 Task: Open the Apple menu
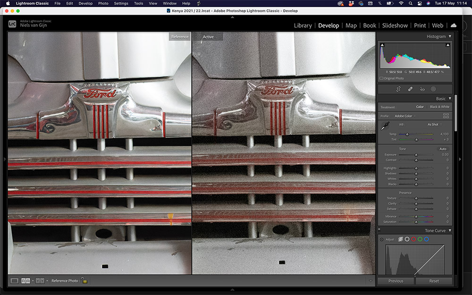[x=8, y=3]
